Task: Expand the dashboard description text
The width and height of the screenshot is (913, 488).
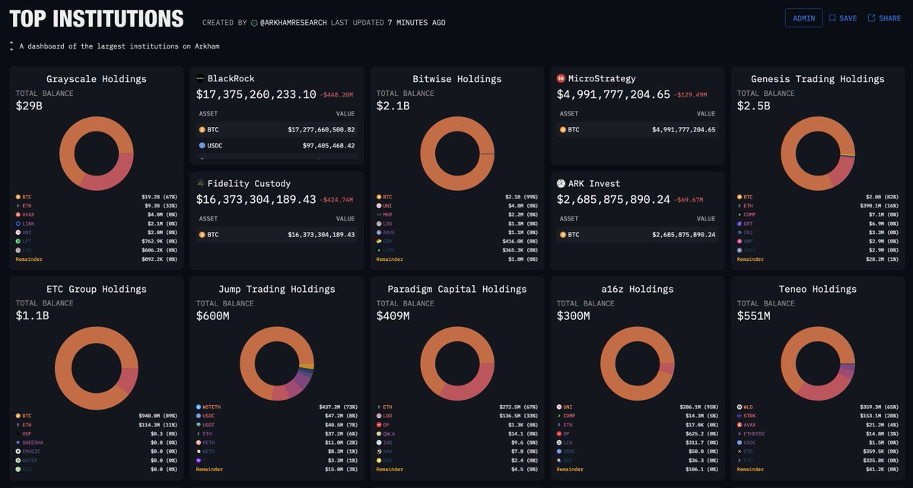Action: pyautogui.click(x=11, y=46)
